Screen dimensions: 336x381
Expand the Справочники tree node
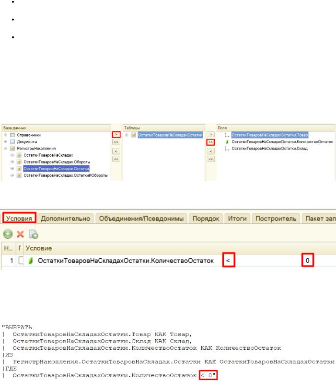[5, 136]
